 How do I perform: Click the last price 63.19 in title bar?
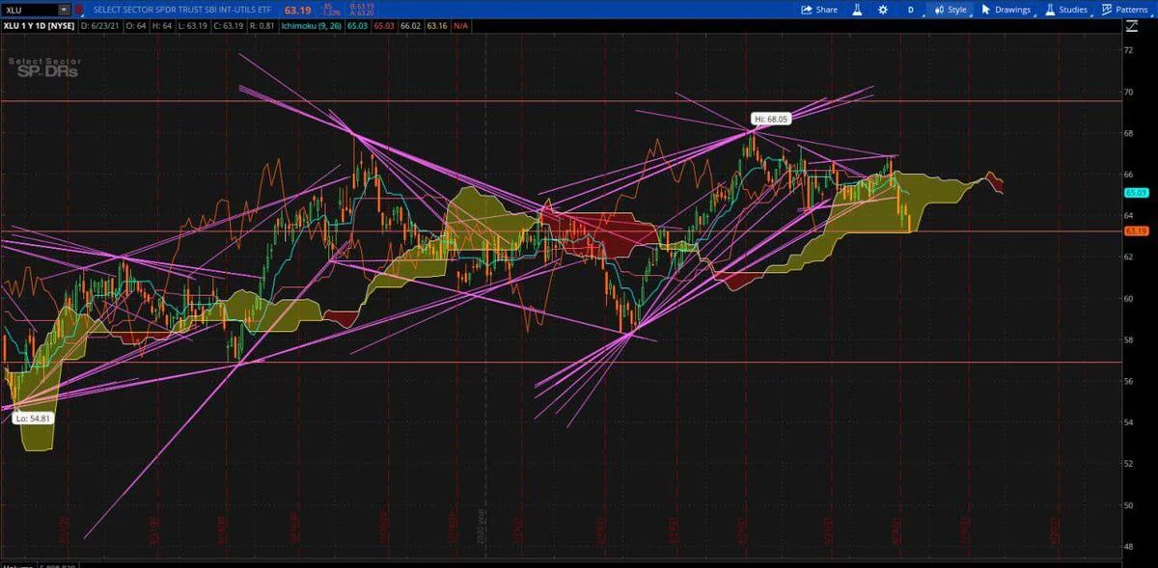[296, 10]
